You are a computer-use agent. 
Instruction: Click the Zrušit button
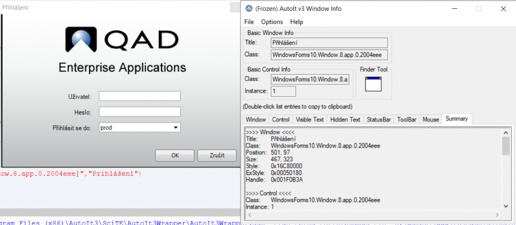point(217,156)
